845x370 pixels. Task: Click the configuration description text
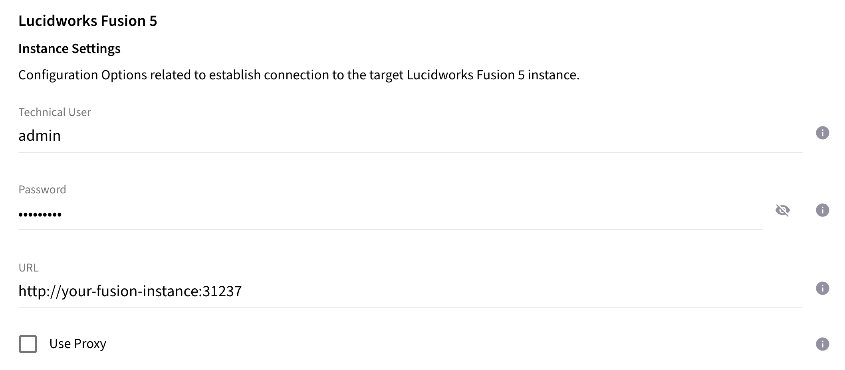[x=299, y=75]
